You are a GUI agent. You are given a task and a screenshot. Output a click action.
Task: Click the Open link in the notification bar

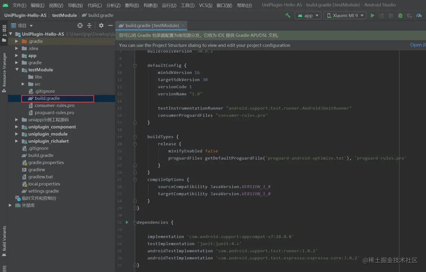click(417, 45)
